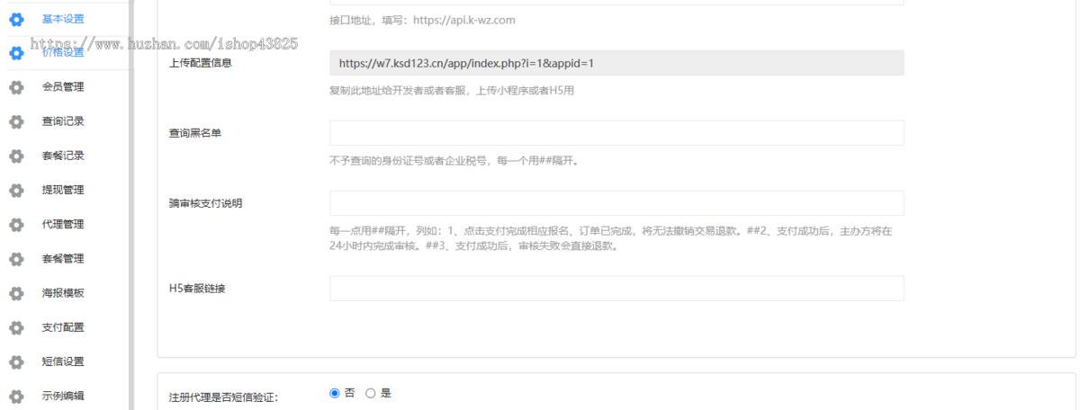Click the 上传配置信息 URL field
This screenshot has height=410, width=1080.
pyautogui.click(x=616, y=63)
